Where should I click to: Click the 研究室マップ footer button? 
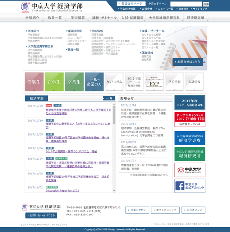(193, 210)
